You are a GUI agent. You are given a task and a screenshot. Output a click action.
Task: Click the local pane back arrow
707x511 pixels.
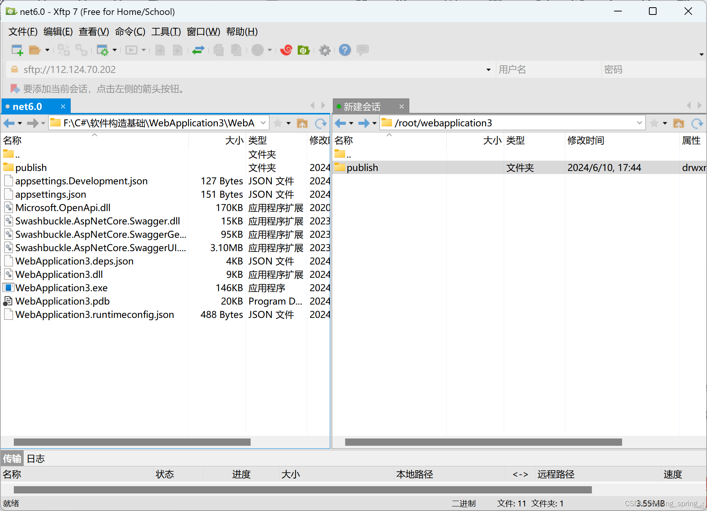(9, 123)
